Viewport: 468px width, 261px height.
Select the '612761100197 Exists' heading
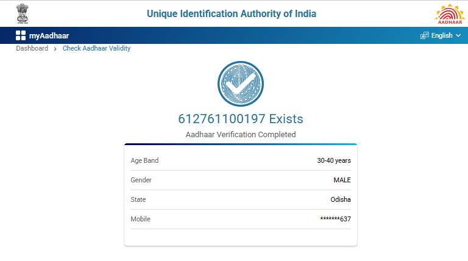[240, 119]
